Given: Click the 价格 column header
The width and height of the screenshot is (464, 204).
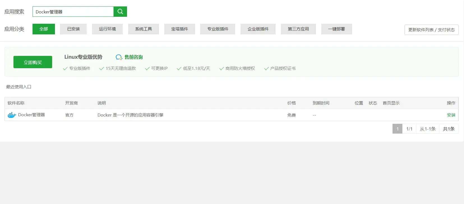Looking at the screenshot, I should pos(292,103).
